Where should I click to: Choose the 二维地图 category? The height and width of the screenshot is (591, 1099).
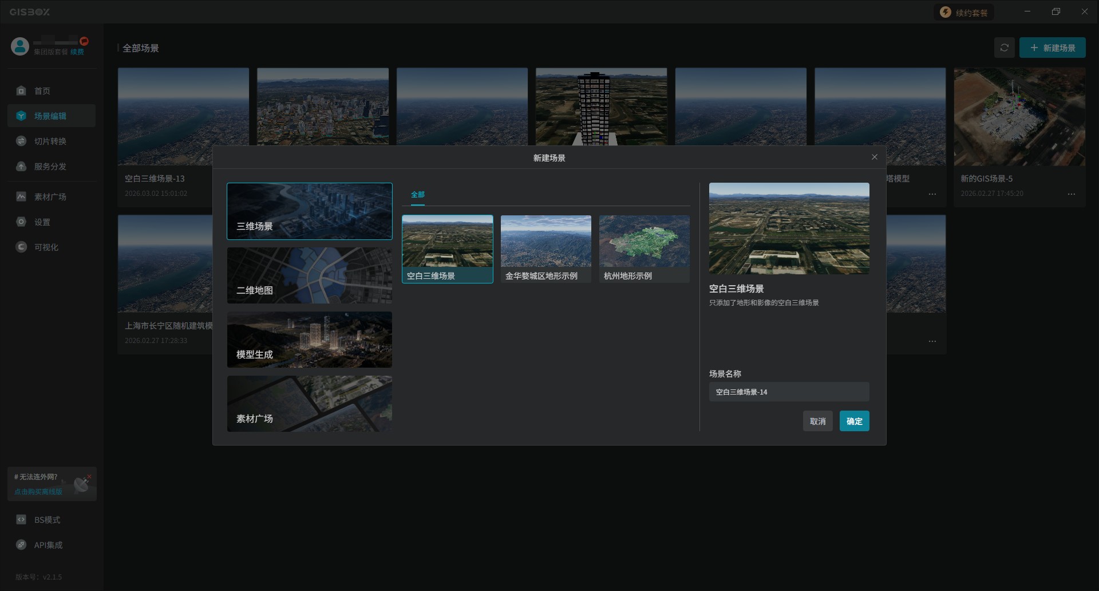tap(310, 275)
